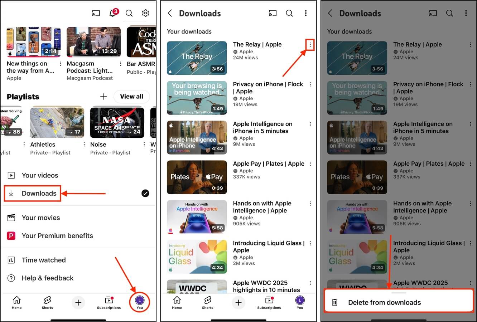The height and width of the screenshot is (322, 477).
Task: Add a new playlist with plus icon
Action: [x=103, y=97]
